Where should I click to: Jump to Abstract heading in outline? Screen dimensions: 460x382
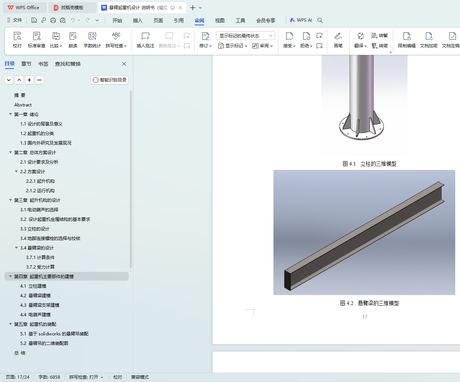[23, 105]
